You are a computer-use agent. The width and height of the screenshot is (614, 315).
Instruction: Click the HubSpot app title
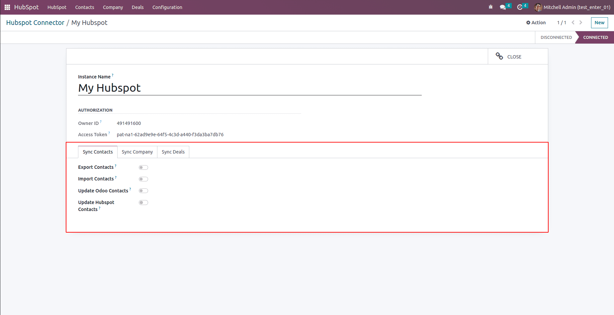(x=26, y=7)
